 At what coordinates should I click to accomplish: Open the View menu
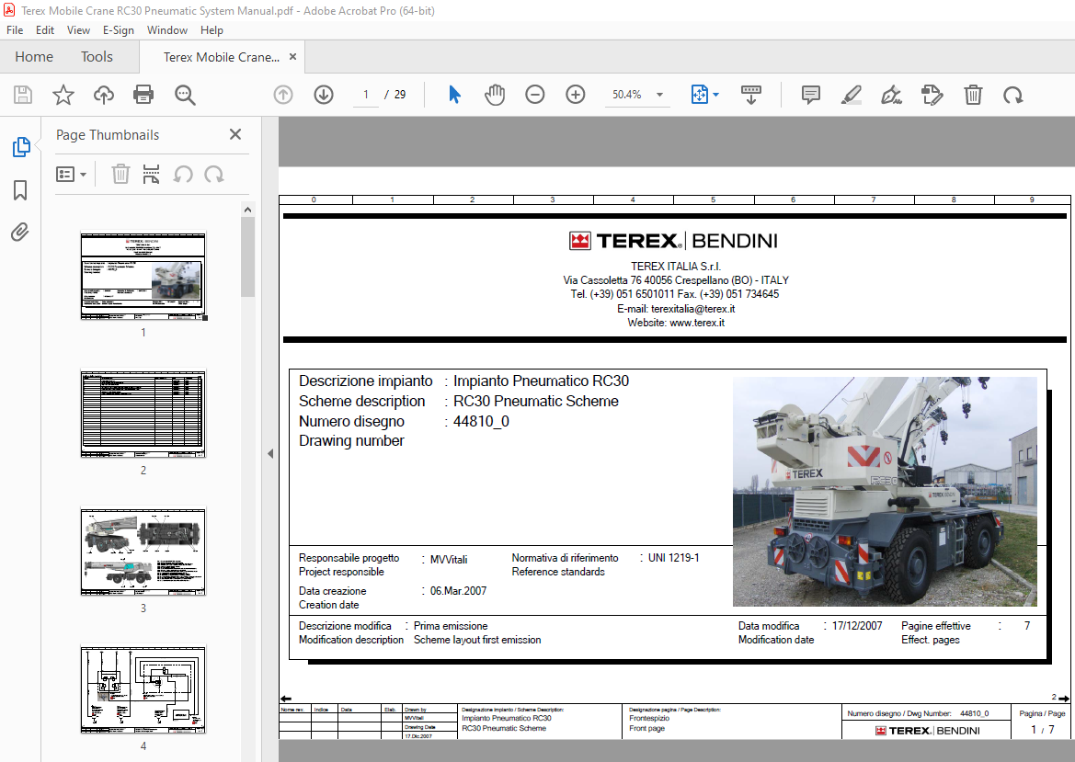coord(78,30)
